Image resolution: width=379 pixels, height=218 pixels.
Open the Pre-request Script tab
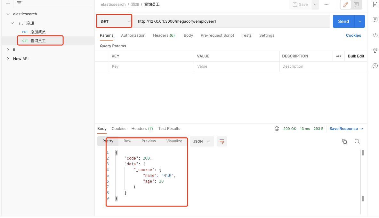point(217,35)
